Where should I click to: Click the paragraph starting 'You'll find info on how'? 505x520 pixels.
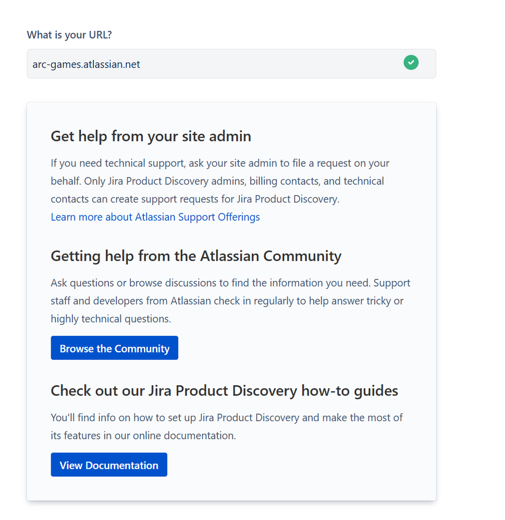[226, 426]
